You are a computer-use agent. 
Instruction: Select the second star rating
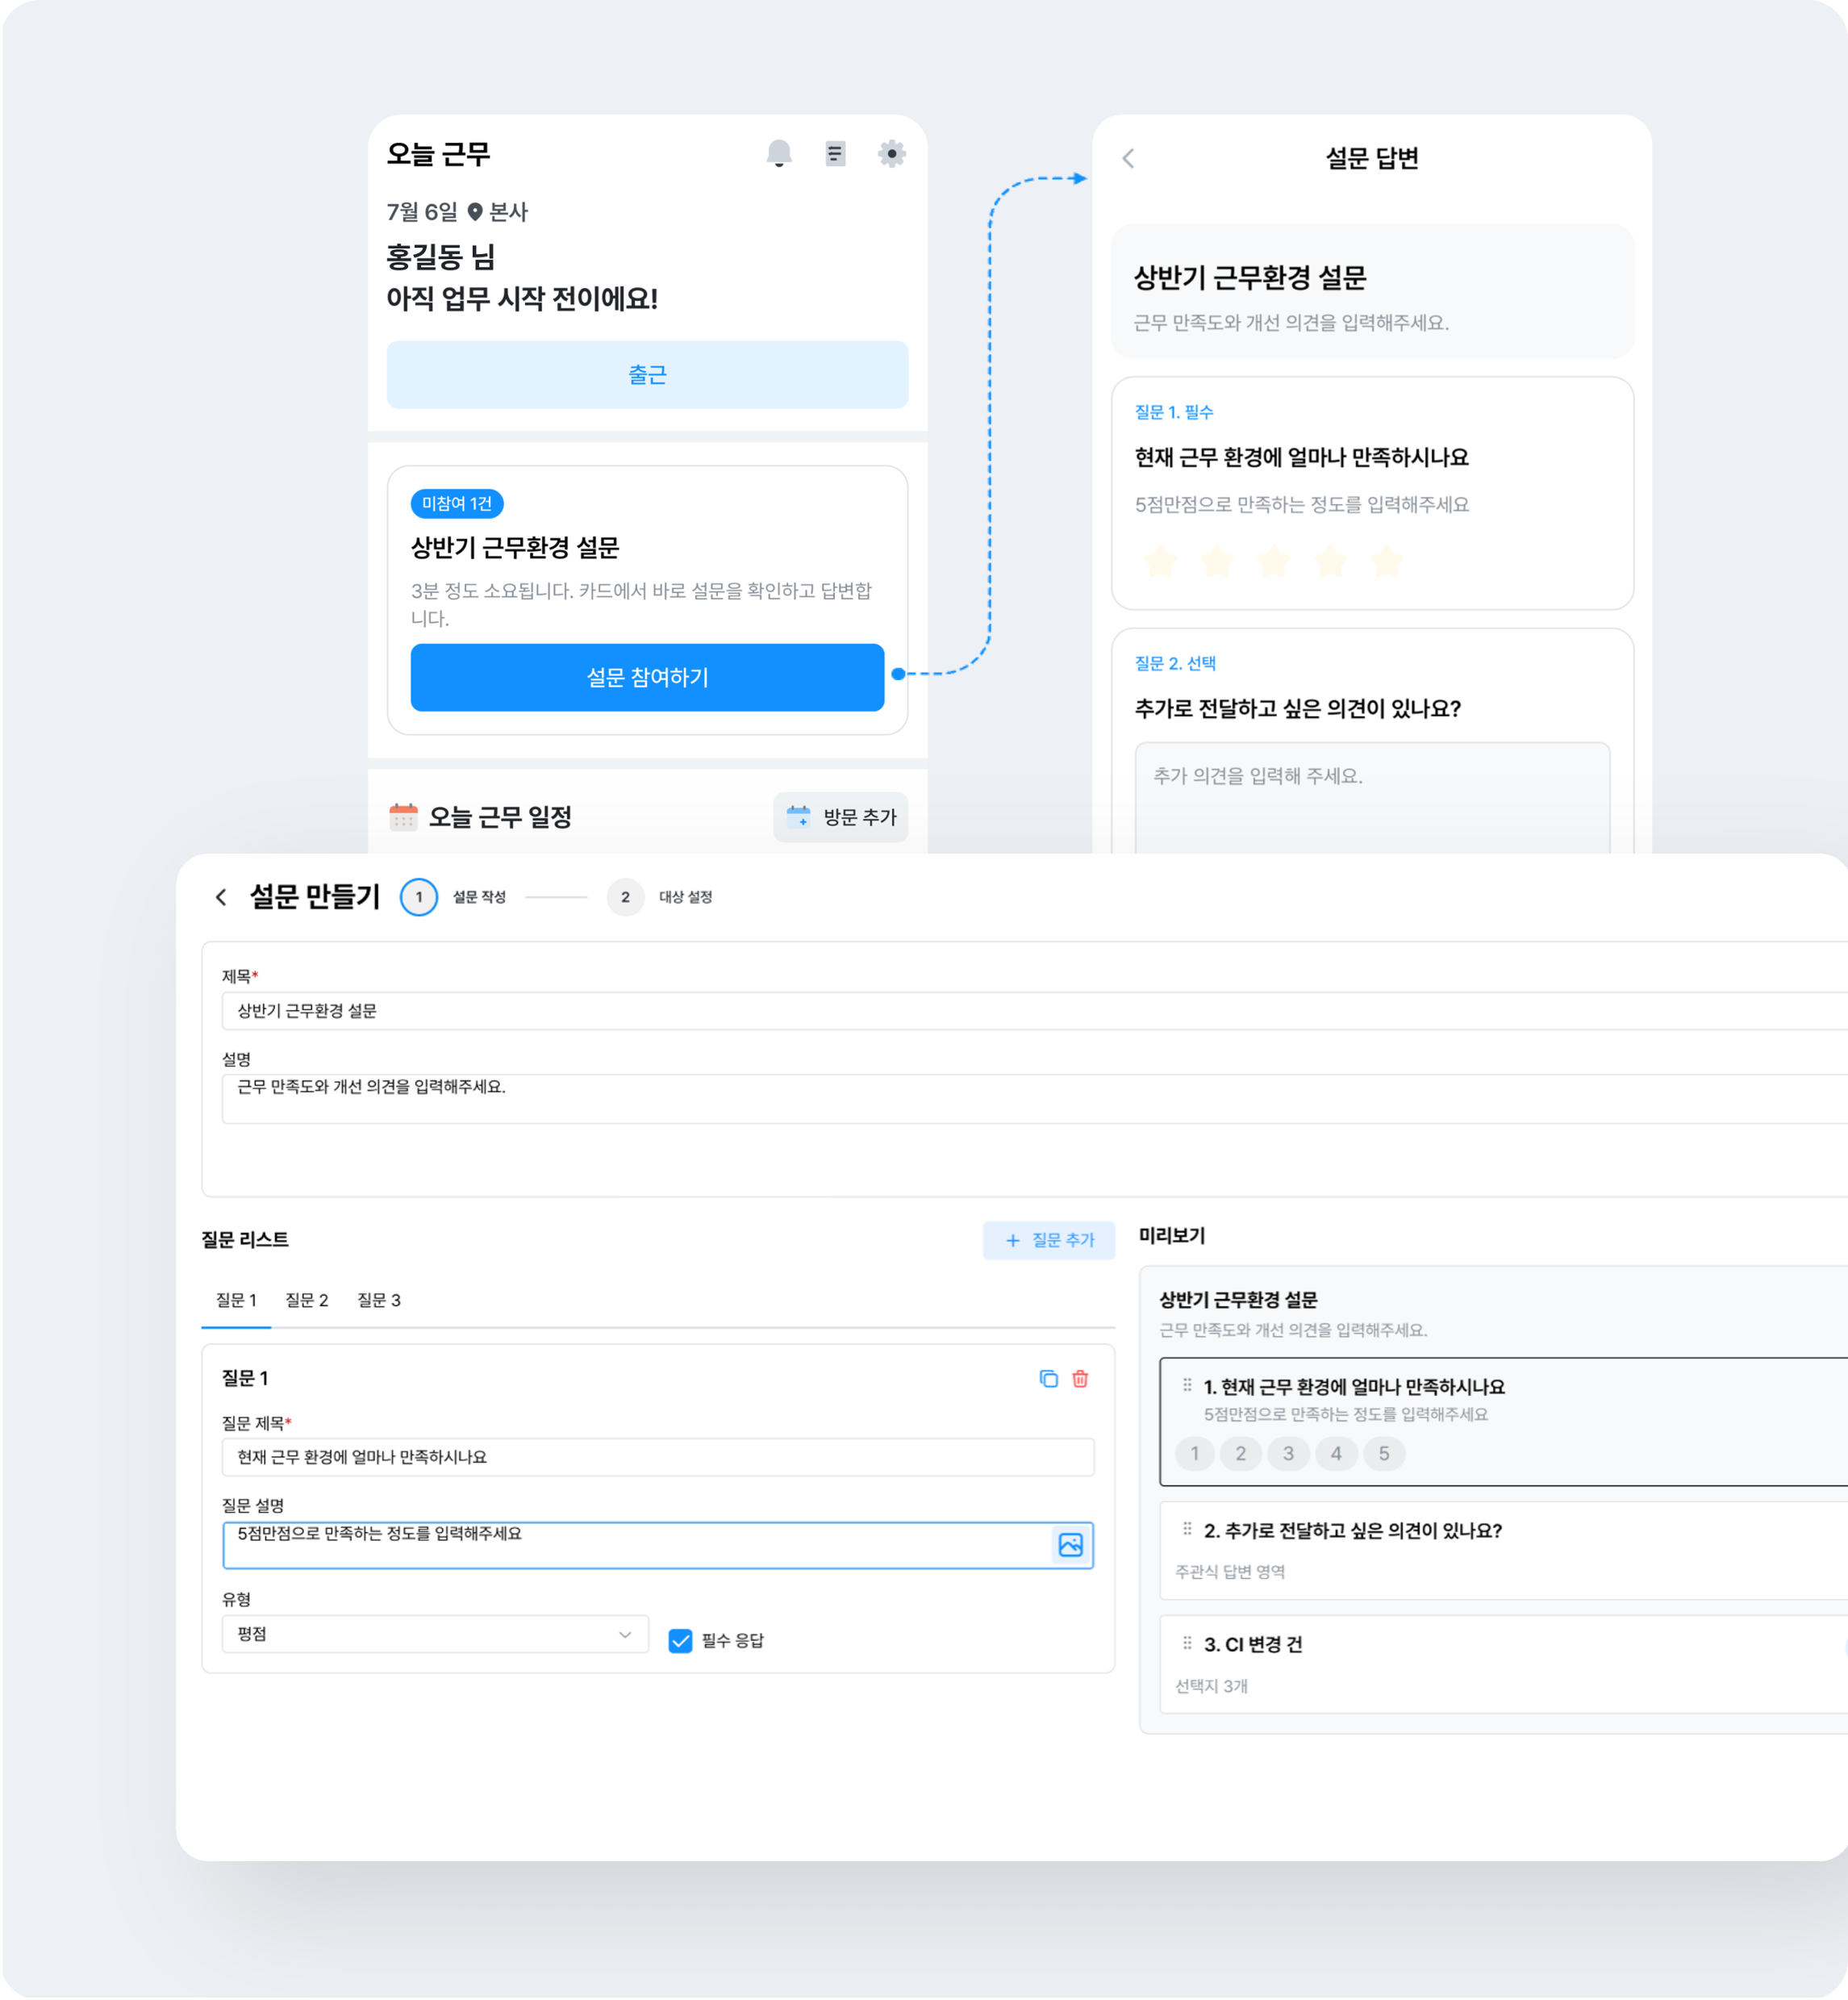tap(1216, 561)
